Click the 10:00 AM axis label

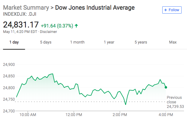pyautogui.click(x=28, y=115)
